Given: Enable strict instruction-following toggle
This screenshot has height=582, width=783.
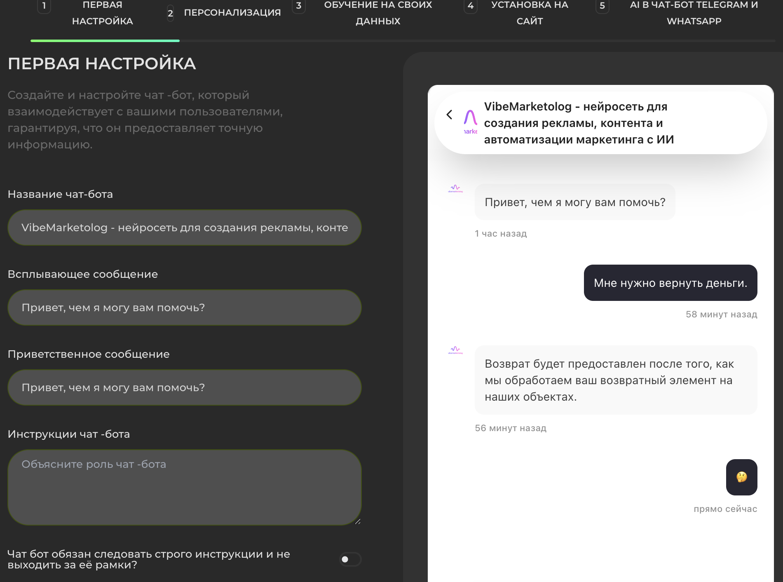Looking at the screenshot, I should coord(350,559).
